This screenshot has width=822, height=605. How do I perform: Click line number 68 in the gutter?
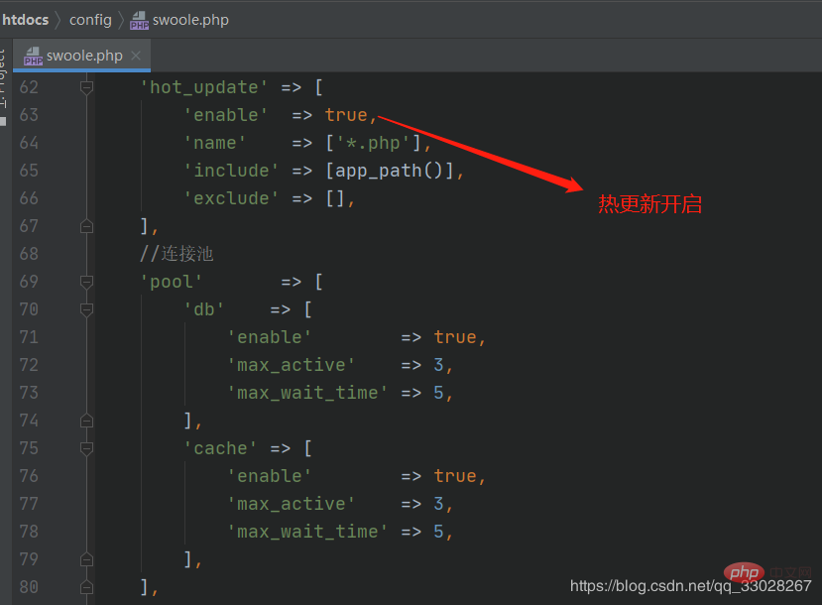28,254
